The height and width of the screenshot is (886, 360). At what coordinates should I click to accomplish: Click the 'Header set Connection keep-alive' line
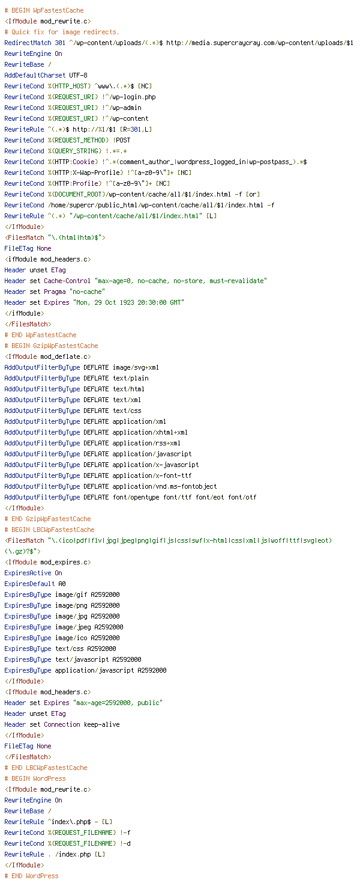[62, 724]
